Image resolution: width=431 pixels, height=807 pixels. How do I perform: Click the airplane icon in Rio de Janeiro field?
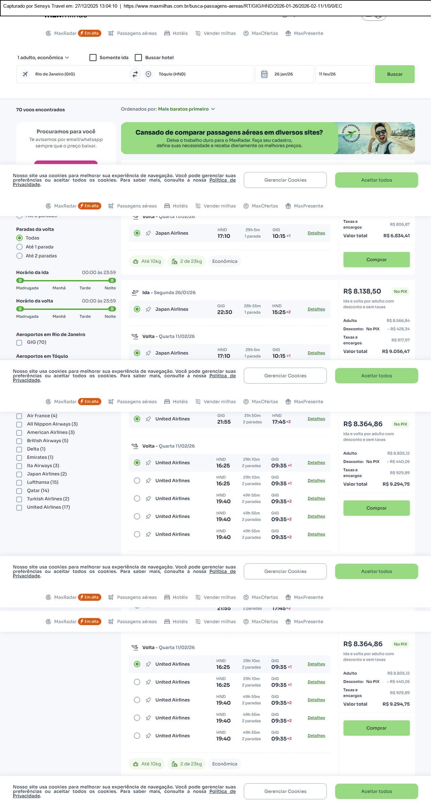tap(25, 74)
